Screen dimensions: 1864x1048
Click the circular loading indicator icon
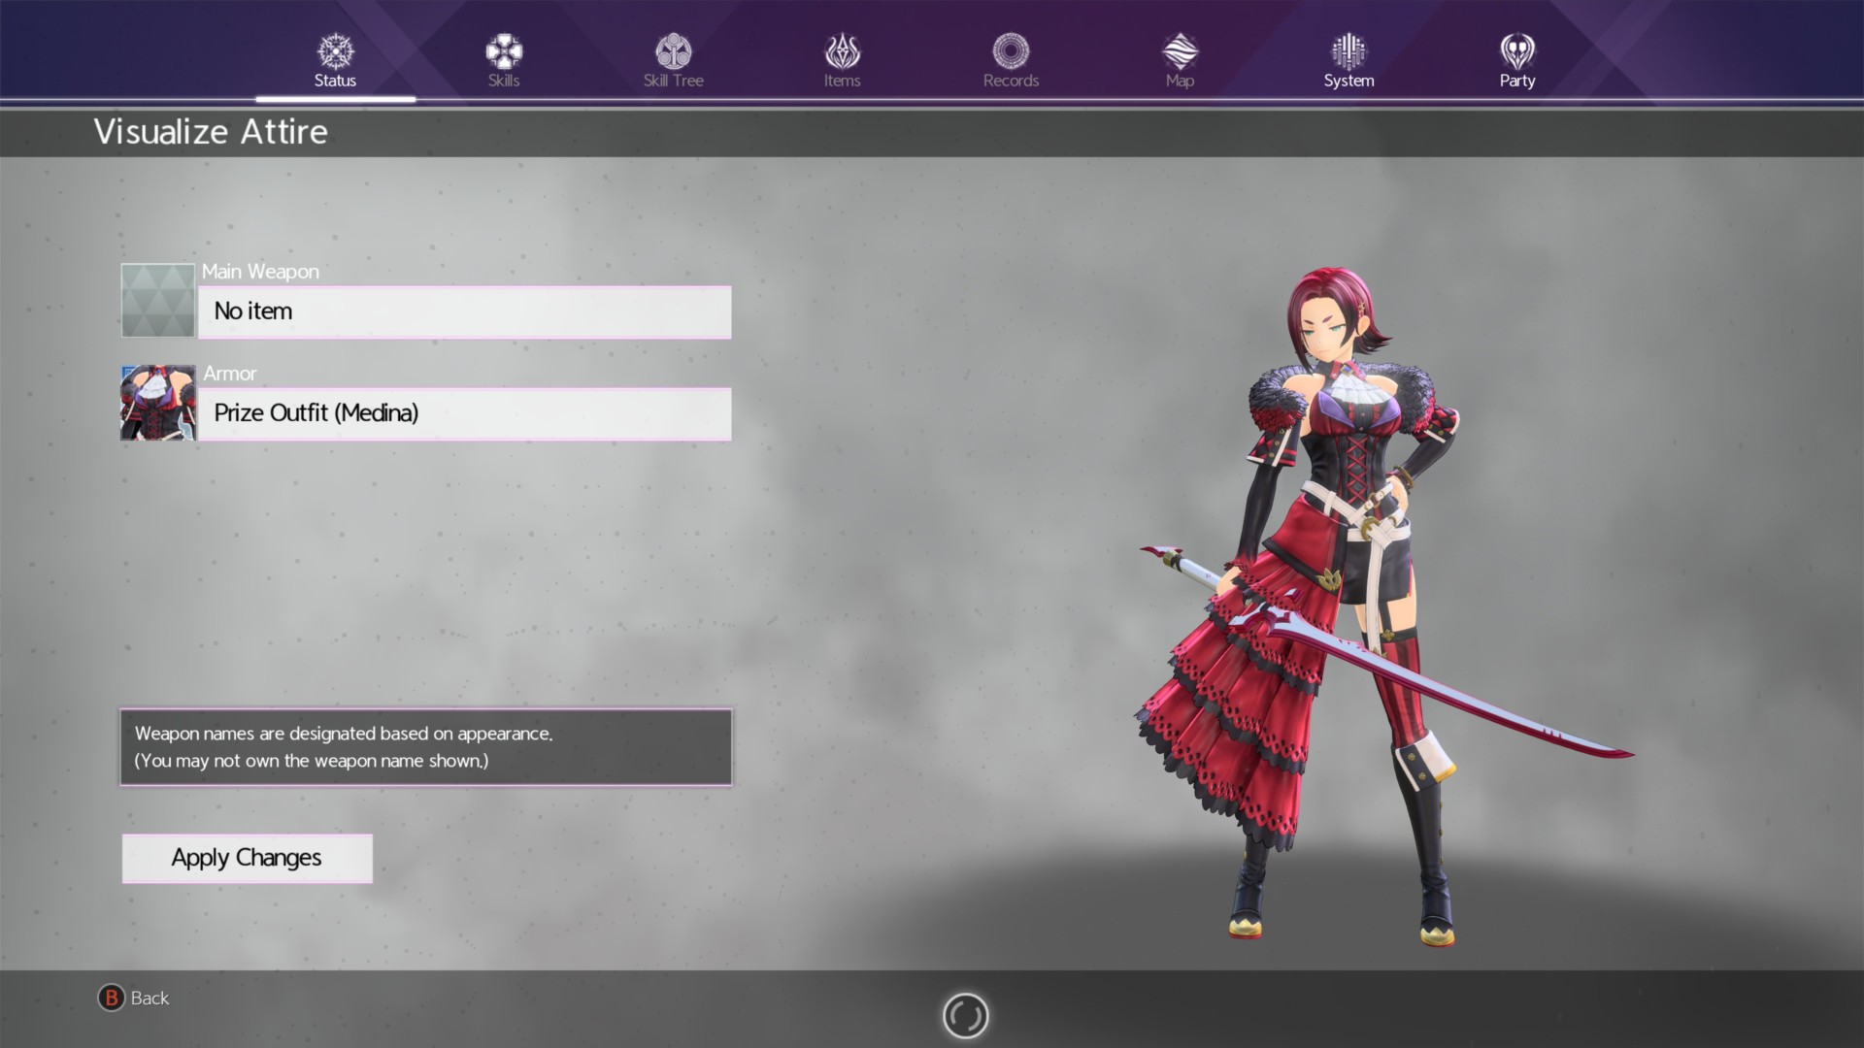pos(965,1016)
